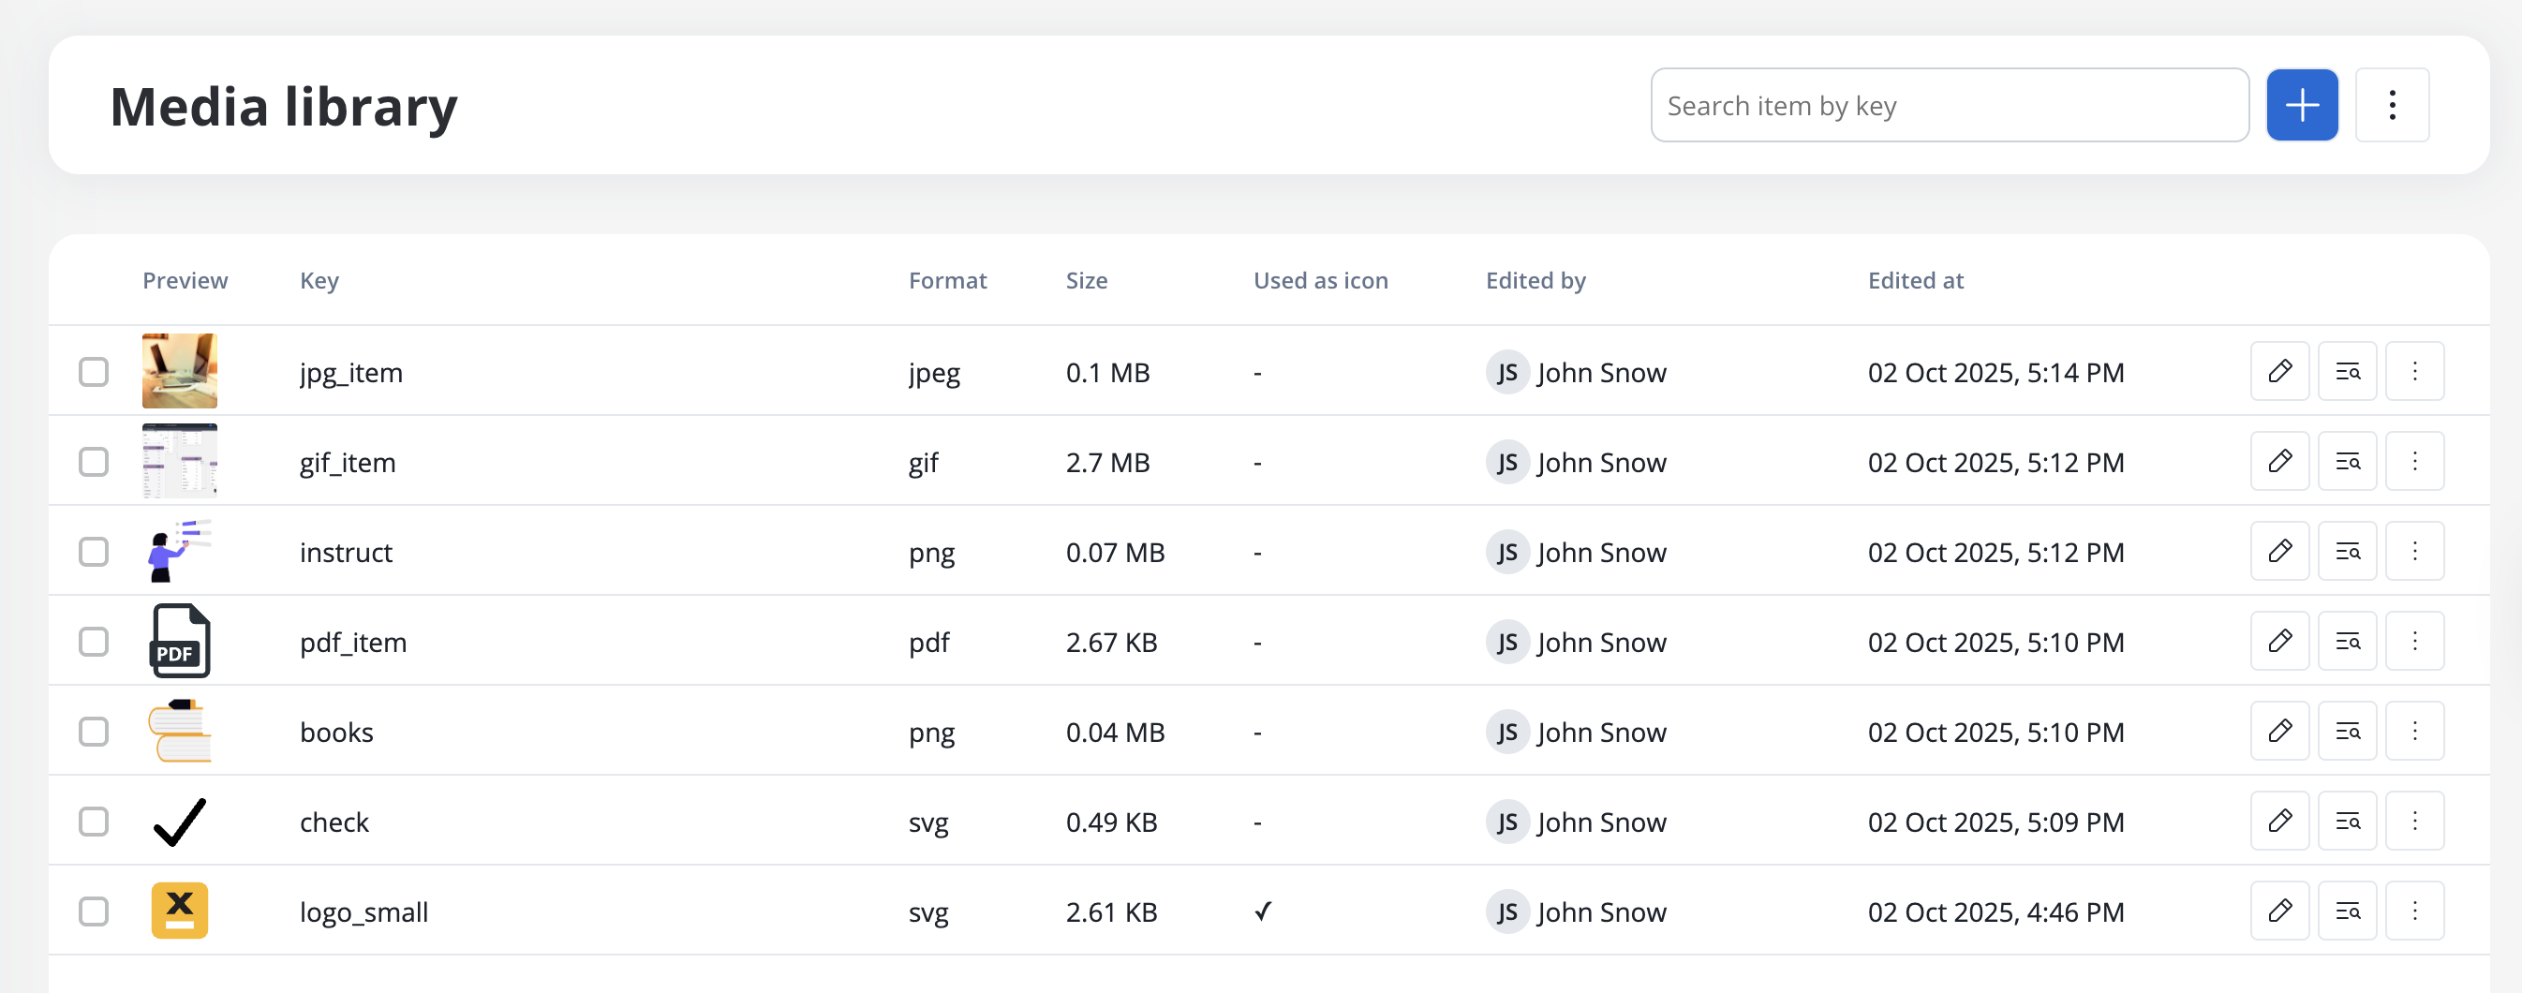The image size is (2522, 993).
Task: Click the pencil icon for gif_item
Action: 2279,461
